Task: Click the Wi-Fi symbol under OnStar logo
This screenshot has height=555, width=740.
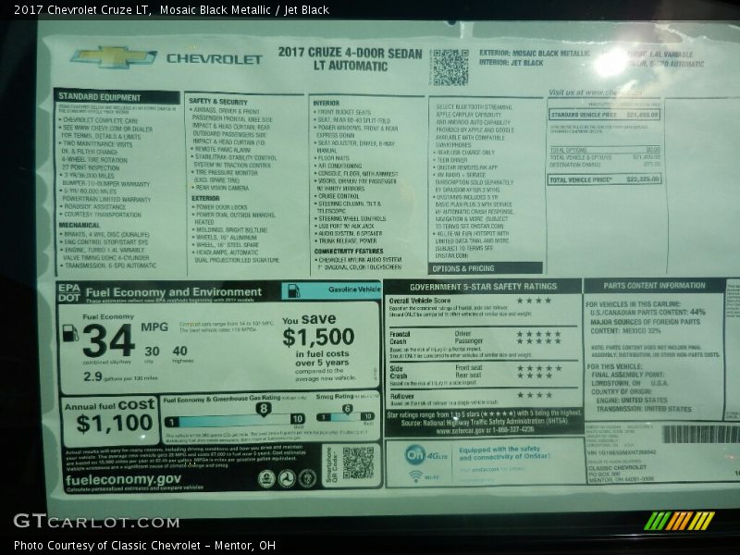Action: coord(415,475)
